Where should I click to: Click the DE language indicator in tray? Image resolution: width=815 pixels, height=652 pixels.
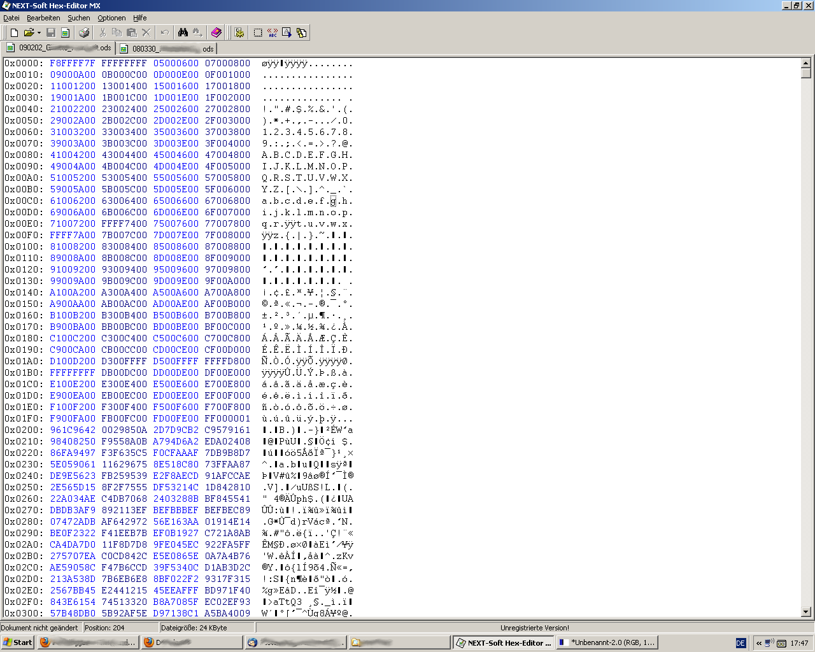click(x=741, y=643)
